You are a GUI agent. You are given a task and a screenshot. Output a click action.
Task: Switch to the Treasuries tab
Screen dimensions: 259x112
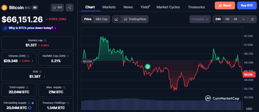coord(196,7)
